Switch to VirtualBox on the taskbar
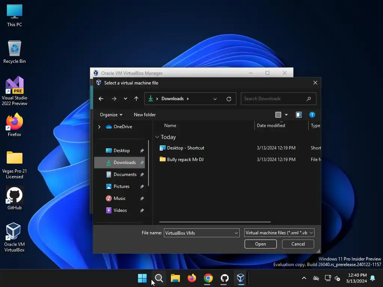The height and width of the screenshot is (287, 383). 241,278
